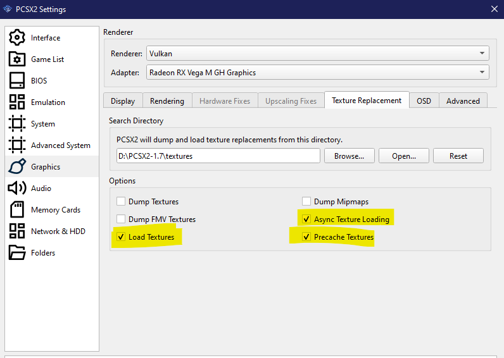The width and height of the screenshot is (504, 358).
Task: Click the Graphics paintbrush icon
Action: tap(16, 166)
